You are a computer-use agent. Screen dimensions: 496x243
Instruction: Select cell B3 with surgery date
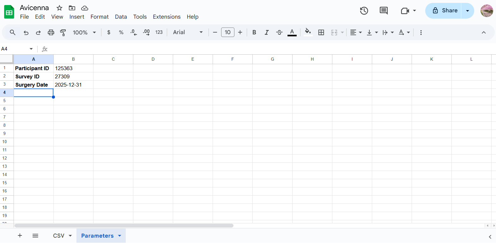click(x=73, y=85)
